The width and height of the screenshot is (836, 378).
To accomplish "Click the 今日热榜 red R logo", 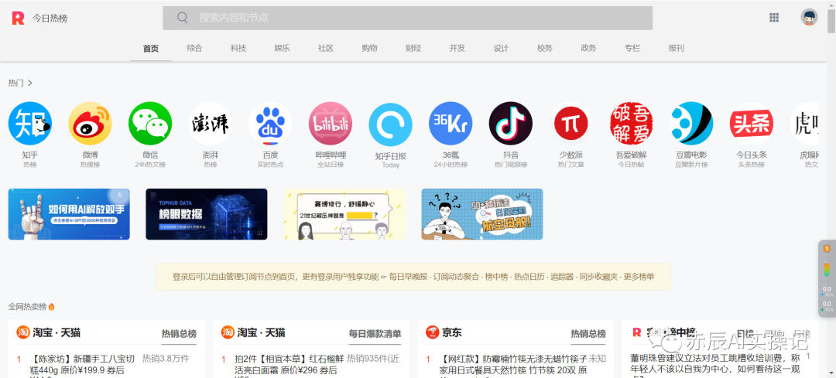I will (18, 18).
